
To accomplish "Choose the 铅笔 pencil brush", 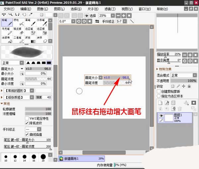I will tap(7, 22).
